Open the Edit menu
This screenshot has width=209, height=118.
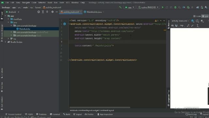pos(12,3)
